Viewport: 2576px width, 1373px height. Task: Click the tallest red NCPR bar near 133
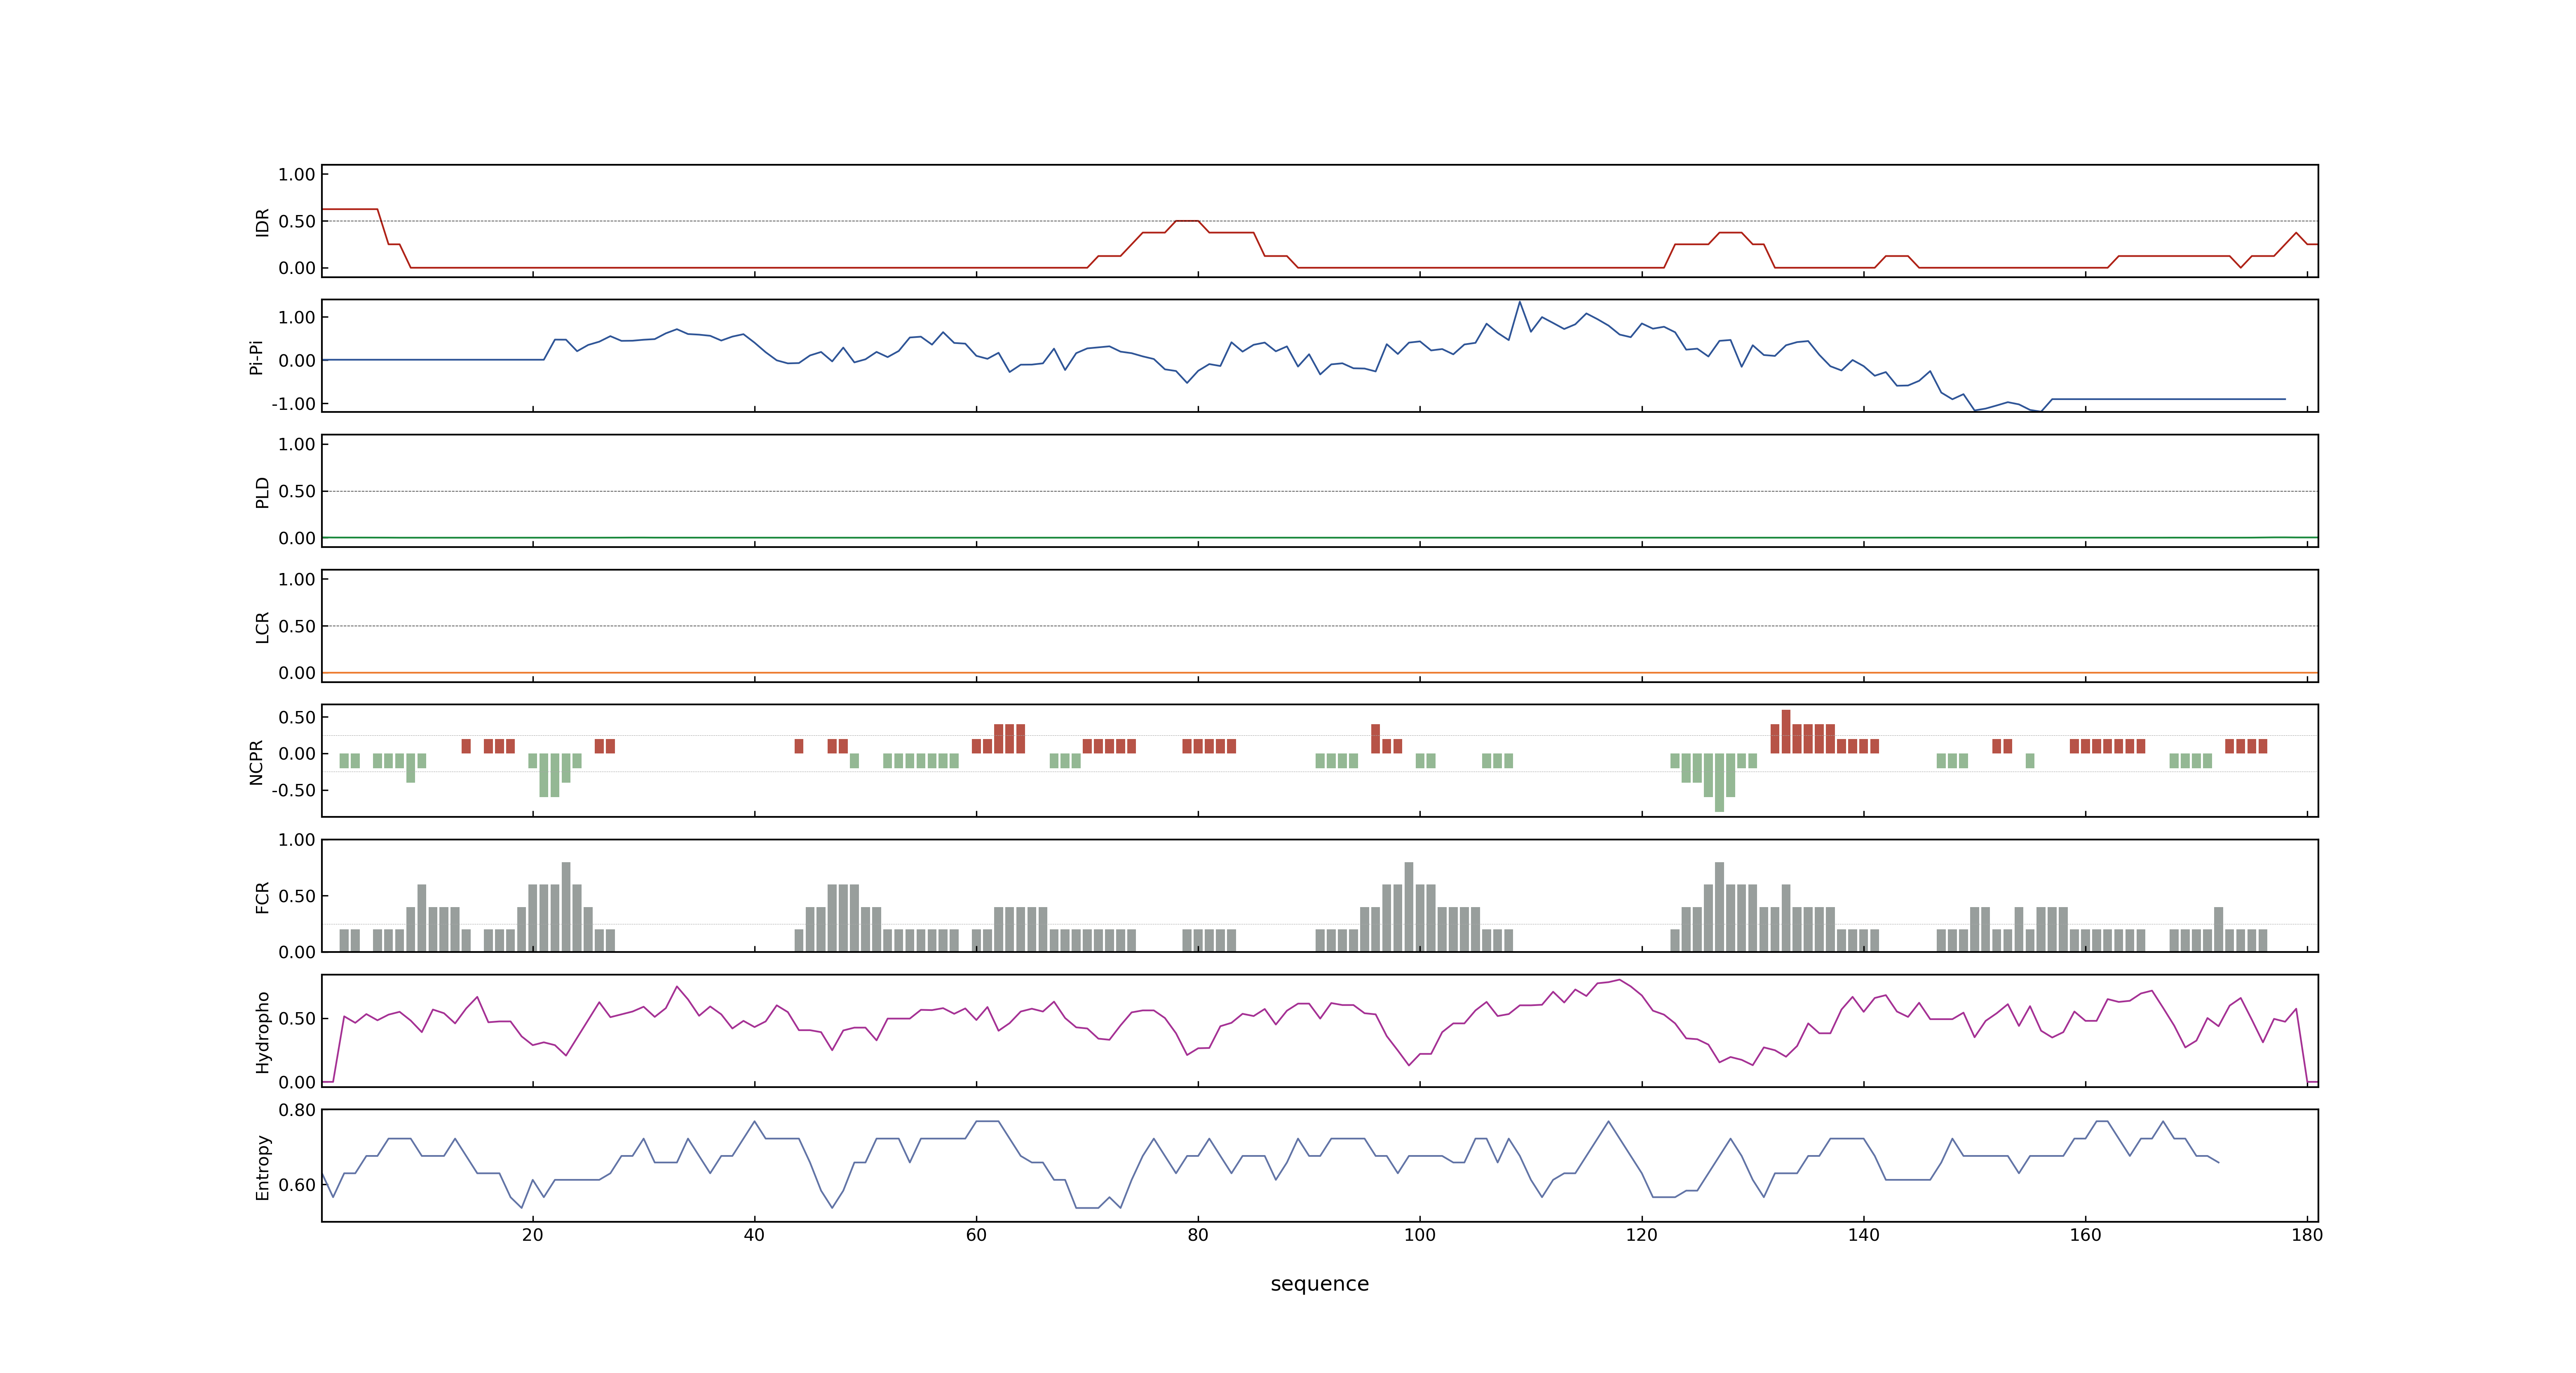1786,732
